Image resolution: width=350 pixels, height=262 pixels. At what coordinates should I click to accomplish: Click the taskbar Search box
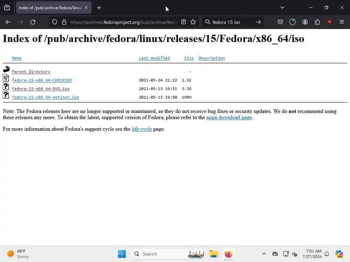[x=168, y=254]
